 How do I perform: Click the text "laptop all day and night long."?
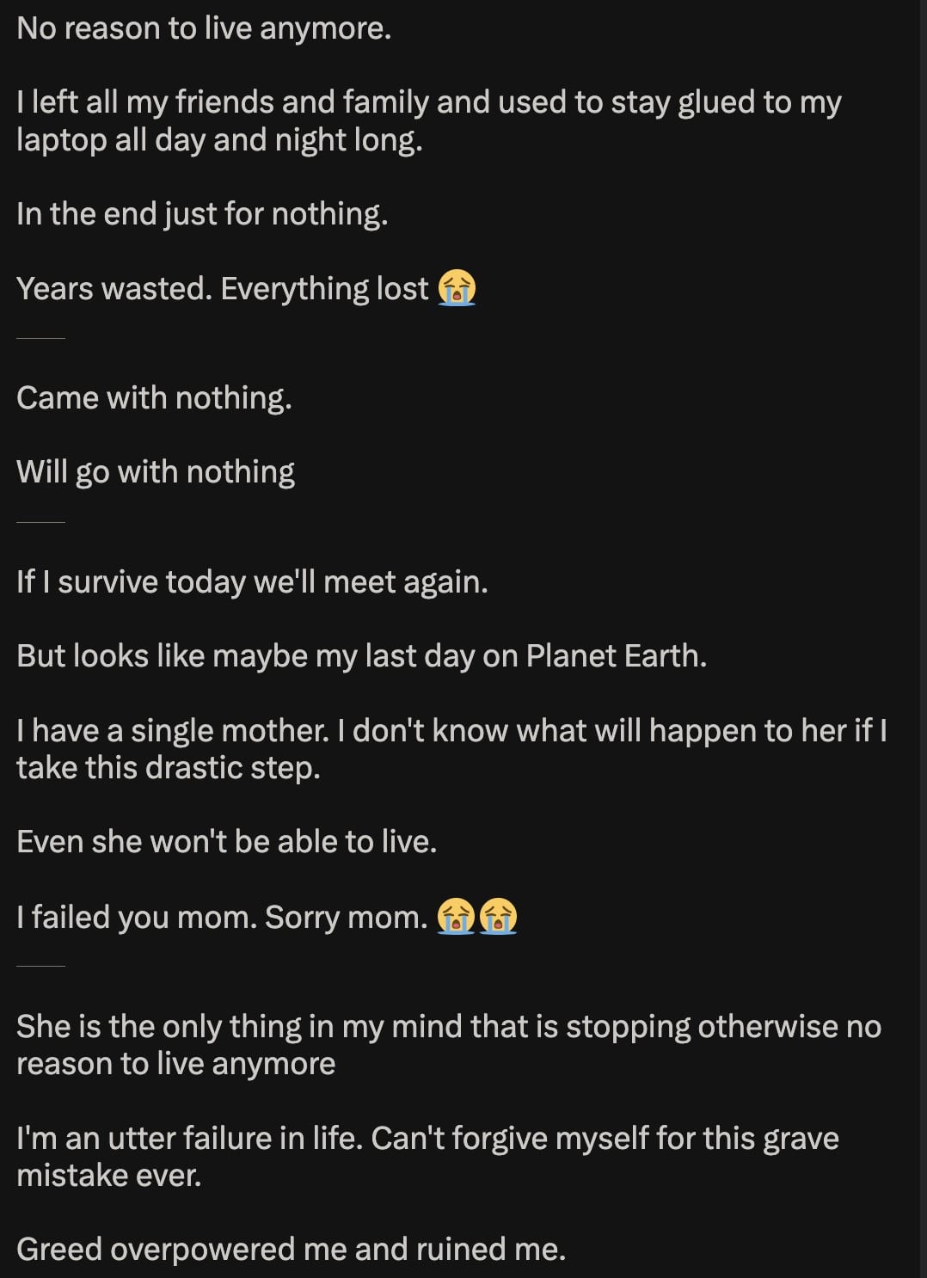pyautogui.click(x=219, y=139)
